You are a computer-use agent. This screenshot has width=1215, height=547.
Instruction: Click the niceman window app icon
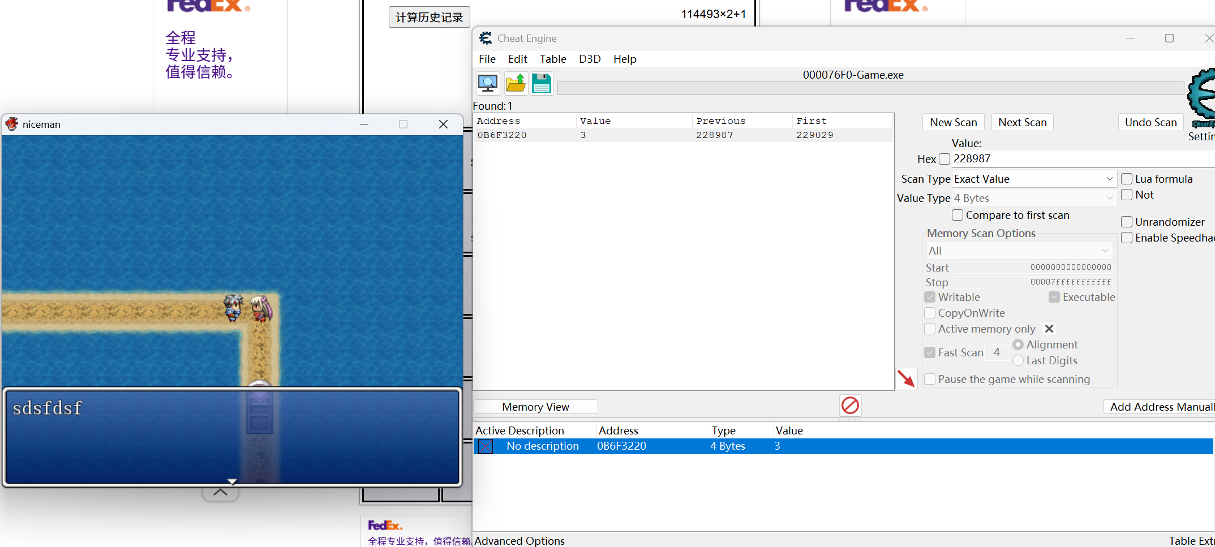tap(12, 124)
